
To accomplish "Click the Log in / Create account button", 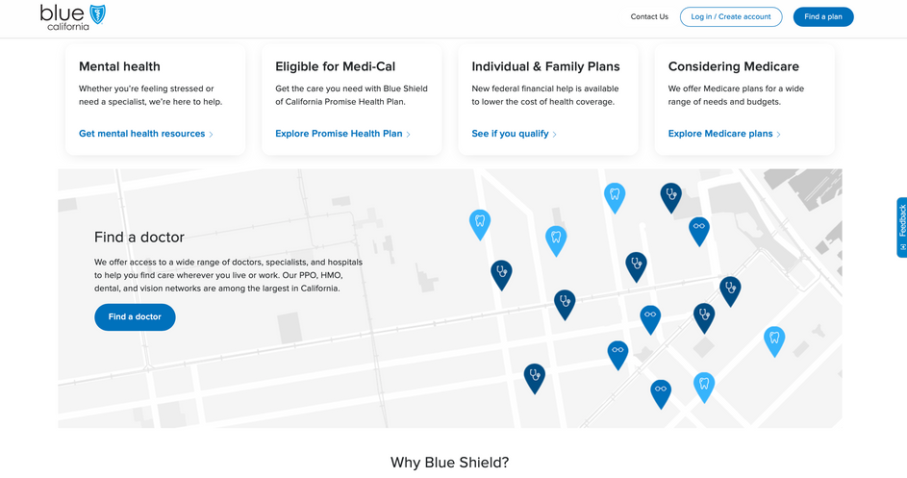I will tap(731, 16).
